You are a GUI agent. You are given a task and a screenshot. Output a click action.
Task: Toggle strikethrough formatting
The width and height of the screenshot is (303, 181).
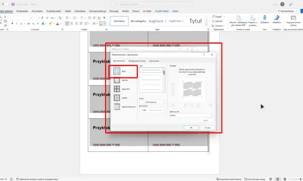[x=28, y=24]
